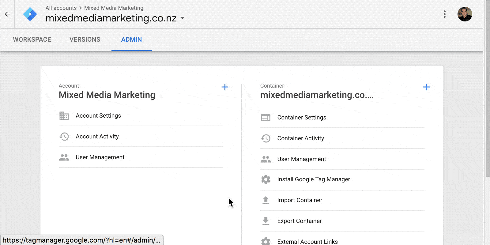
Task: Click the External Account Links gear icon
Action: pos(266,241)
